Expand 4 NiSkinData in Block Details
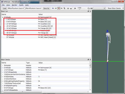 [3, 77]
